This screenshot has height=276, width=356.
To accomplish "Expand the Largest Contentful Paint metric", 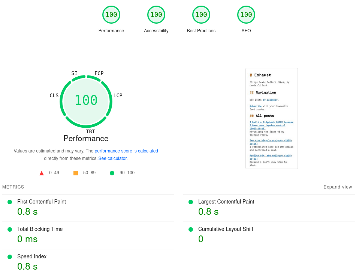I will pyautogui.click(x=226, y=202).
